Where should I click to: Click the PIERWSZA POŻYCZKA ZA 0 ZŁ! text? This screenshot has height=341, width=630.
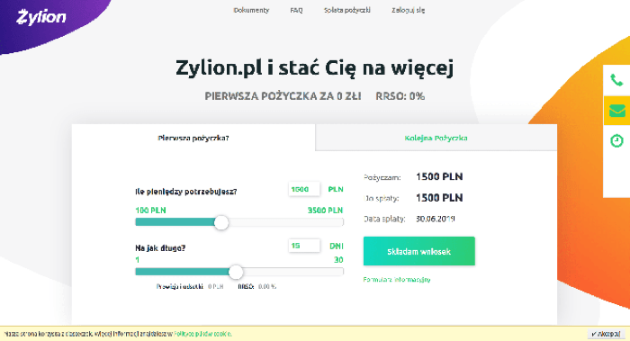click(x=283, y=96)
